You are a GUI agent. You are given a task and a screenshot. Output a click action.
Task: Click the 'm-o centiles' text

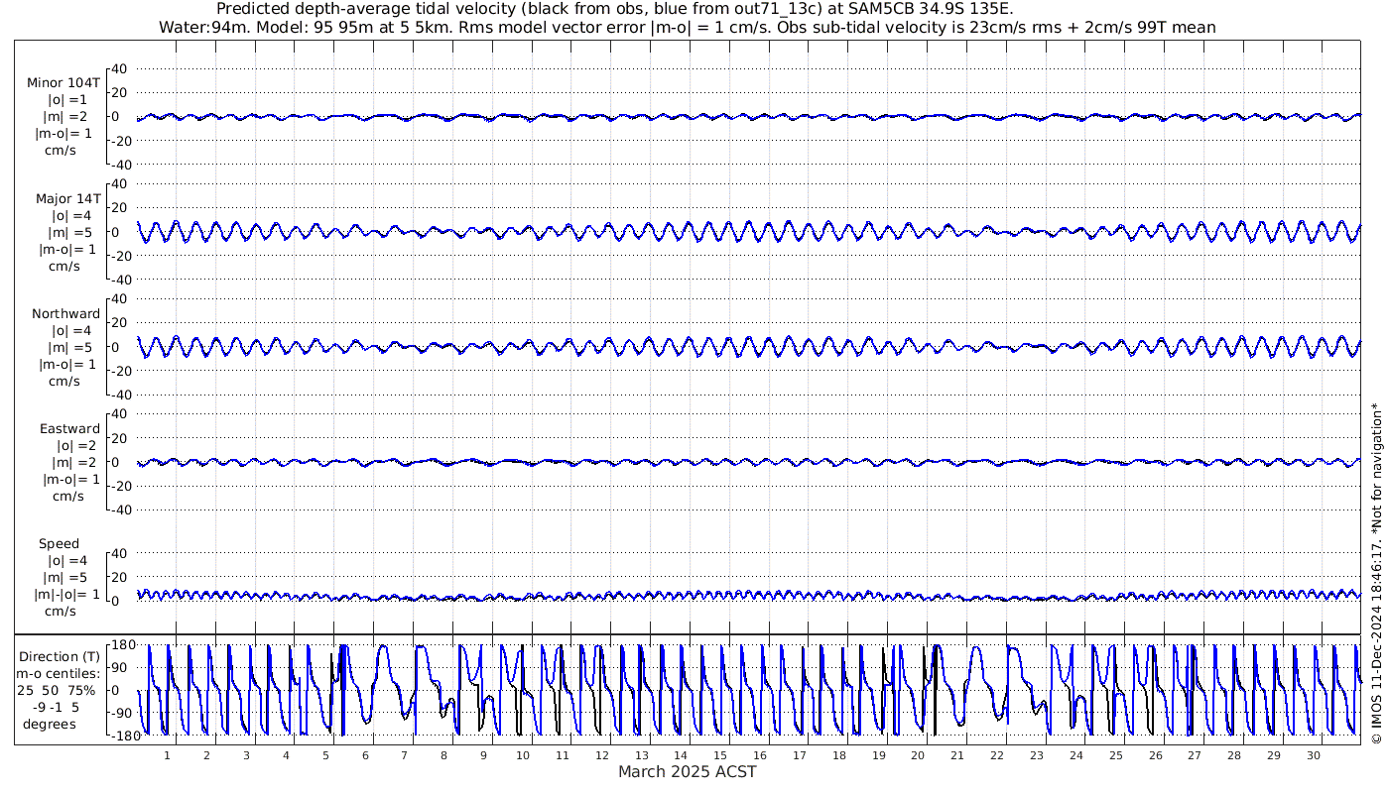pos(59,673)
